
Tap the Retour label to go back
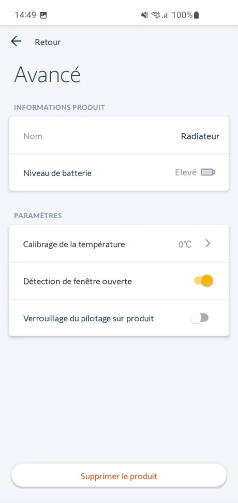48,42
